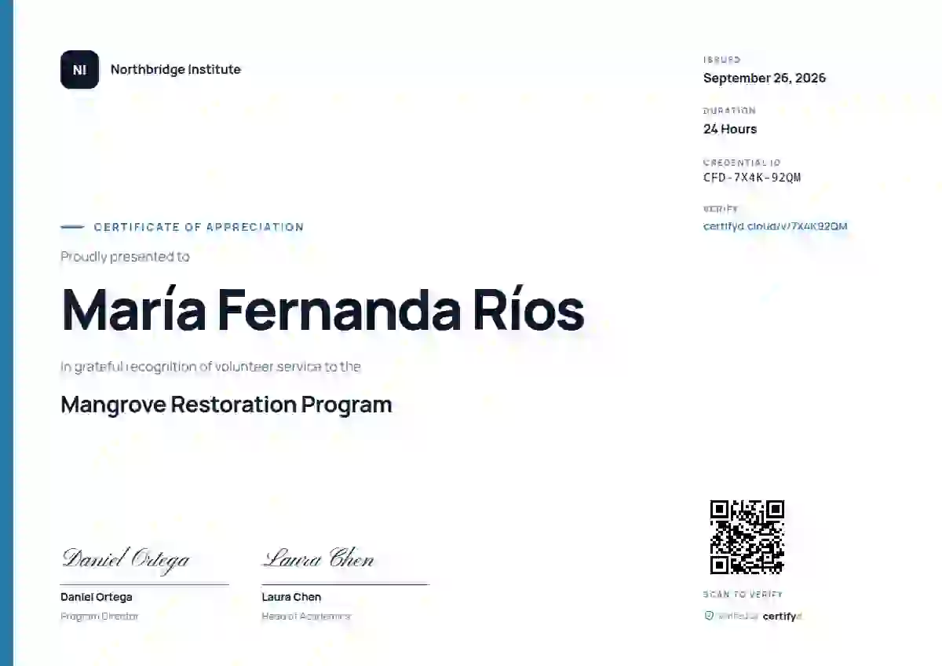
Task: Click the verified shield icon
Action: tap(709, 617)
